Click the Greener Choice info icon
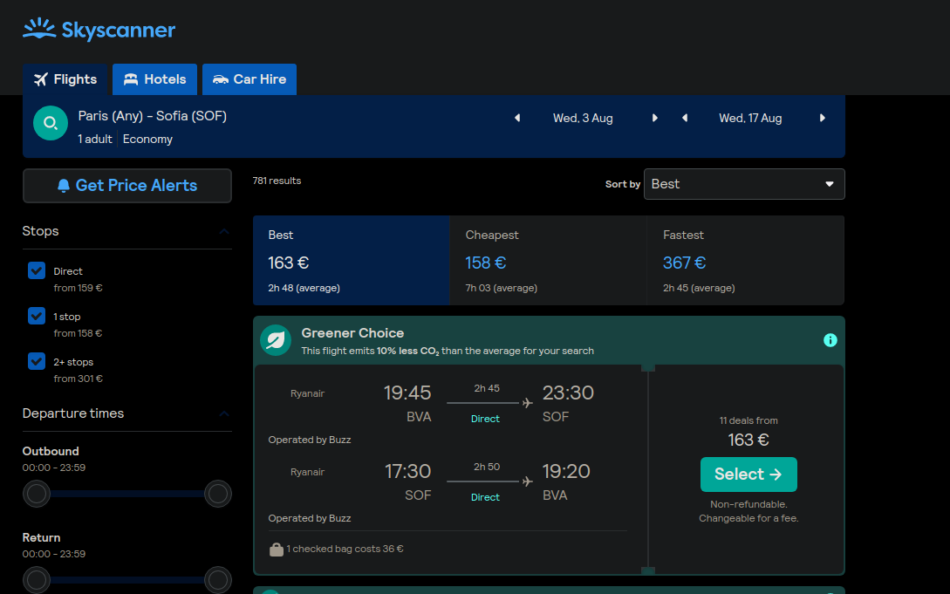Image resolution: width=950 pixels, height=594 pixels. [x=830, y=340]
